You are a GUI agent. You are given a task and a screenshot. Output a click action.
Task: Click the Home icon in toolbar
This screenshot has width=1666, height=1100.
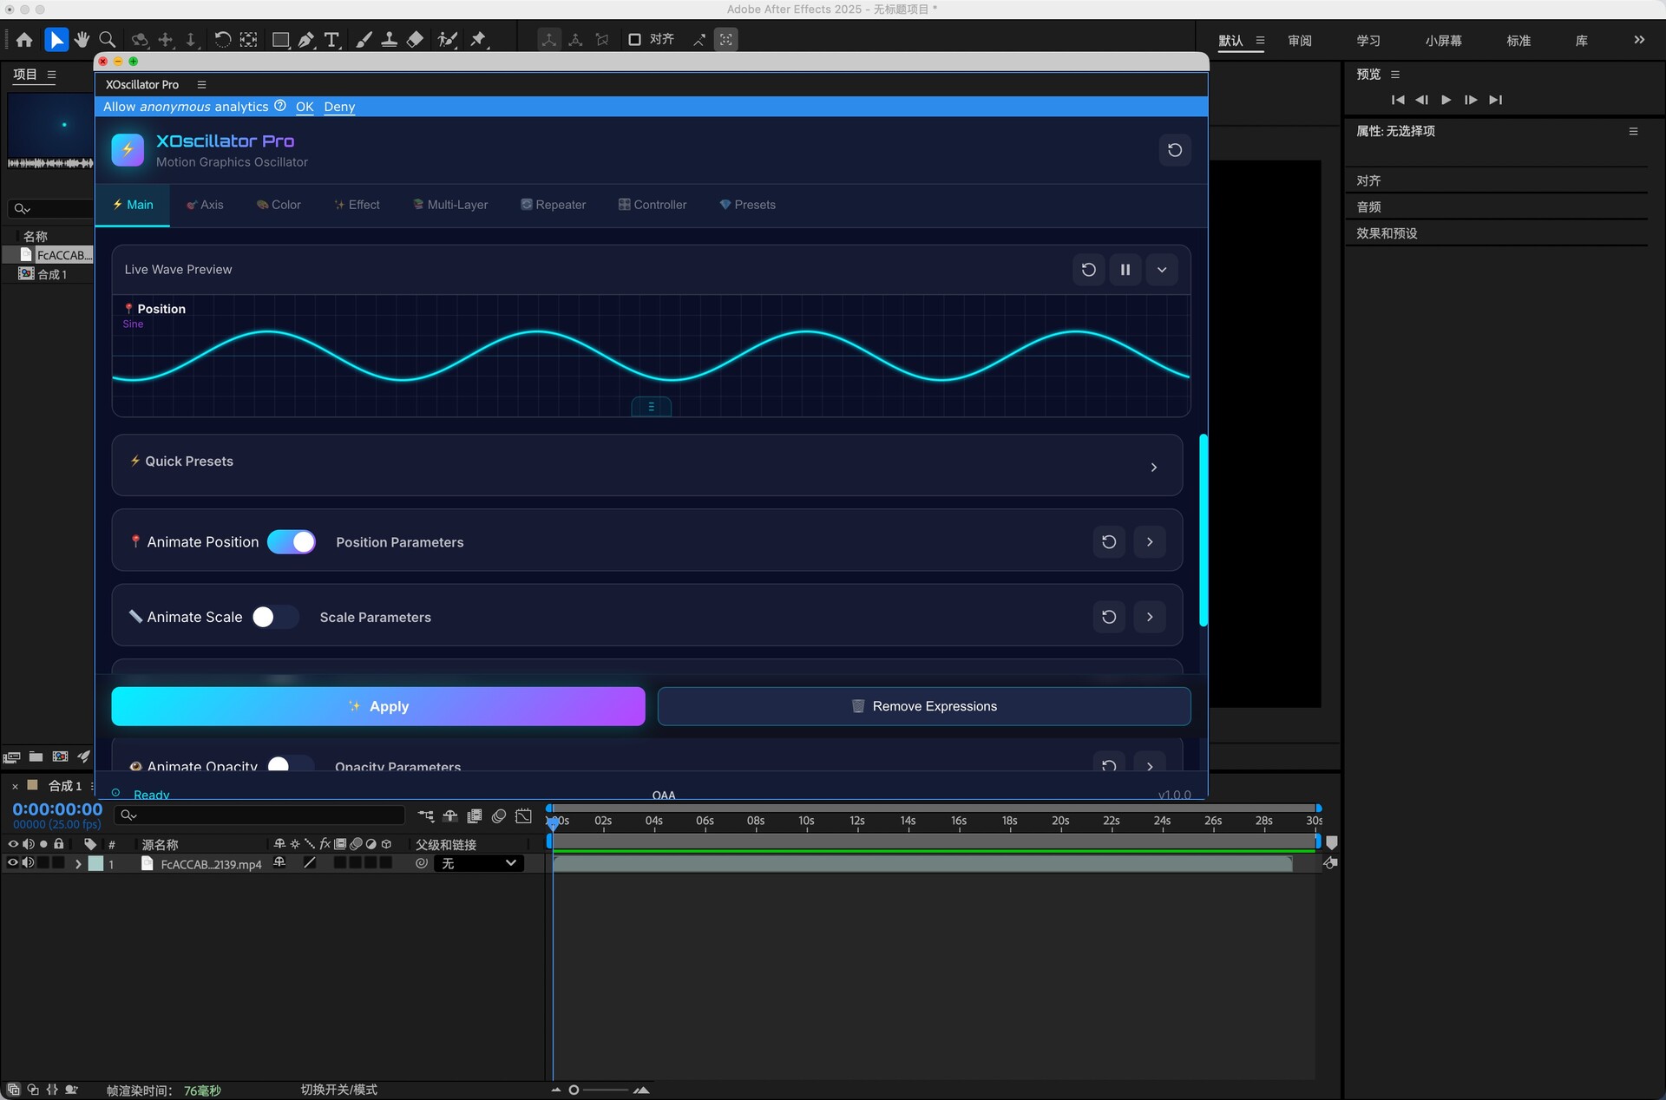coord(24,40)
